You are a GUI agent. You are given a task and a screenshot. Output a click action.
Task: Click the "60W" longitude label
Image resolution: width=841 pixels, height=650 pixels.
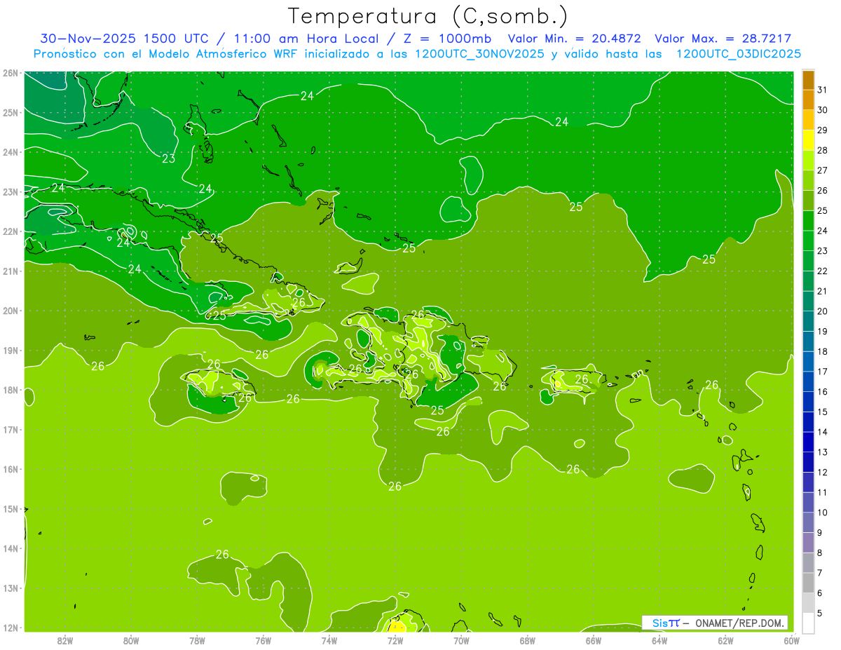pyautogui.click(x=791, y=640)
